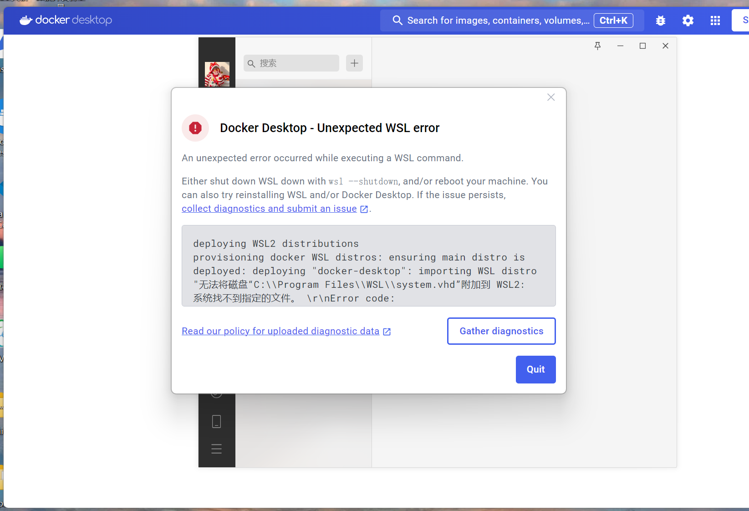
Task: Select the mobile phone icon in WeChat sidebar
Action: click(x=217, y=421)
